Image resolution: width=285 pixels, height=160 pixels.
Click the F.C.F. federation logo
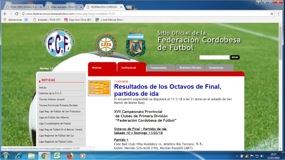(x=59, y=42)
